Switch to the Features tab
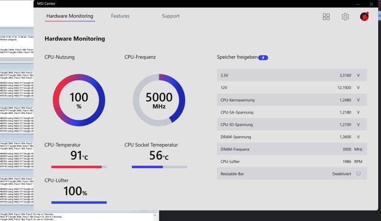The image size is (381, 221). (120, 16)
